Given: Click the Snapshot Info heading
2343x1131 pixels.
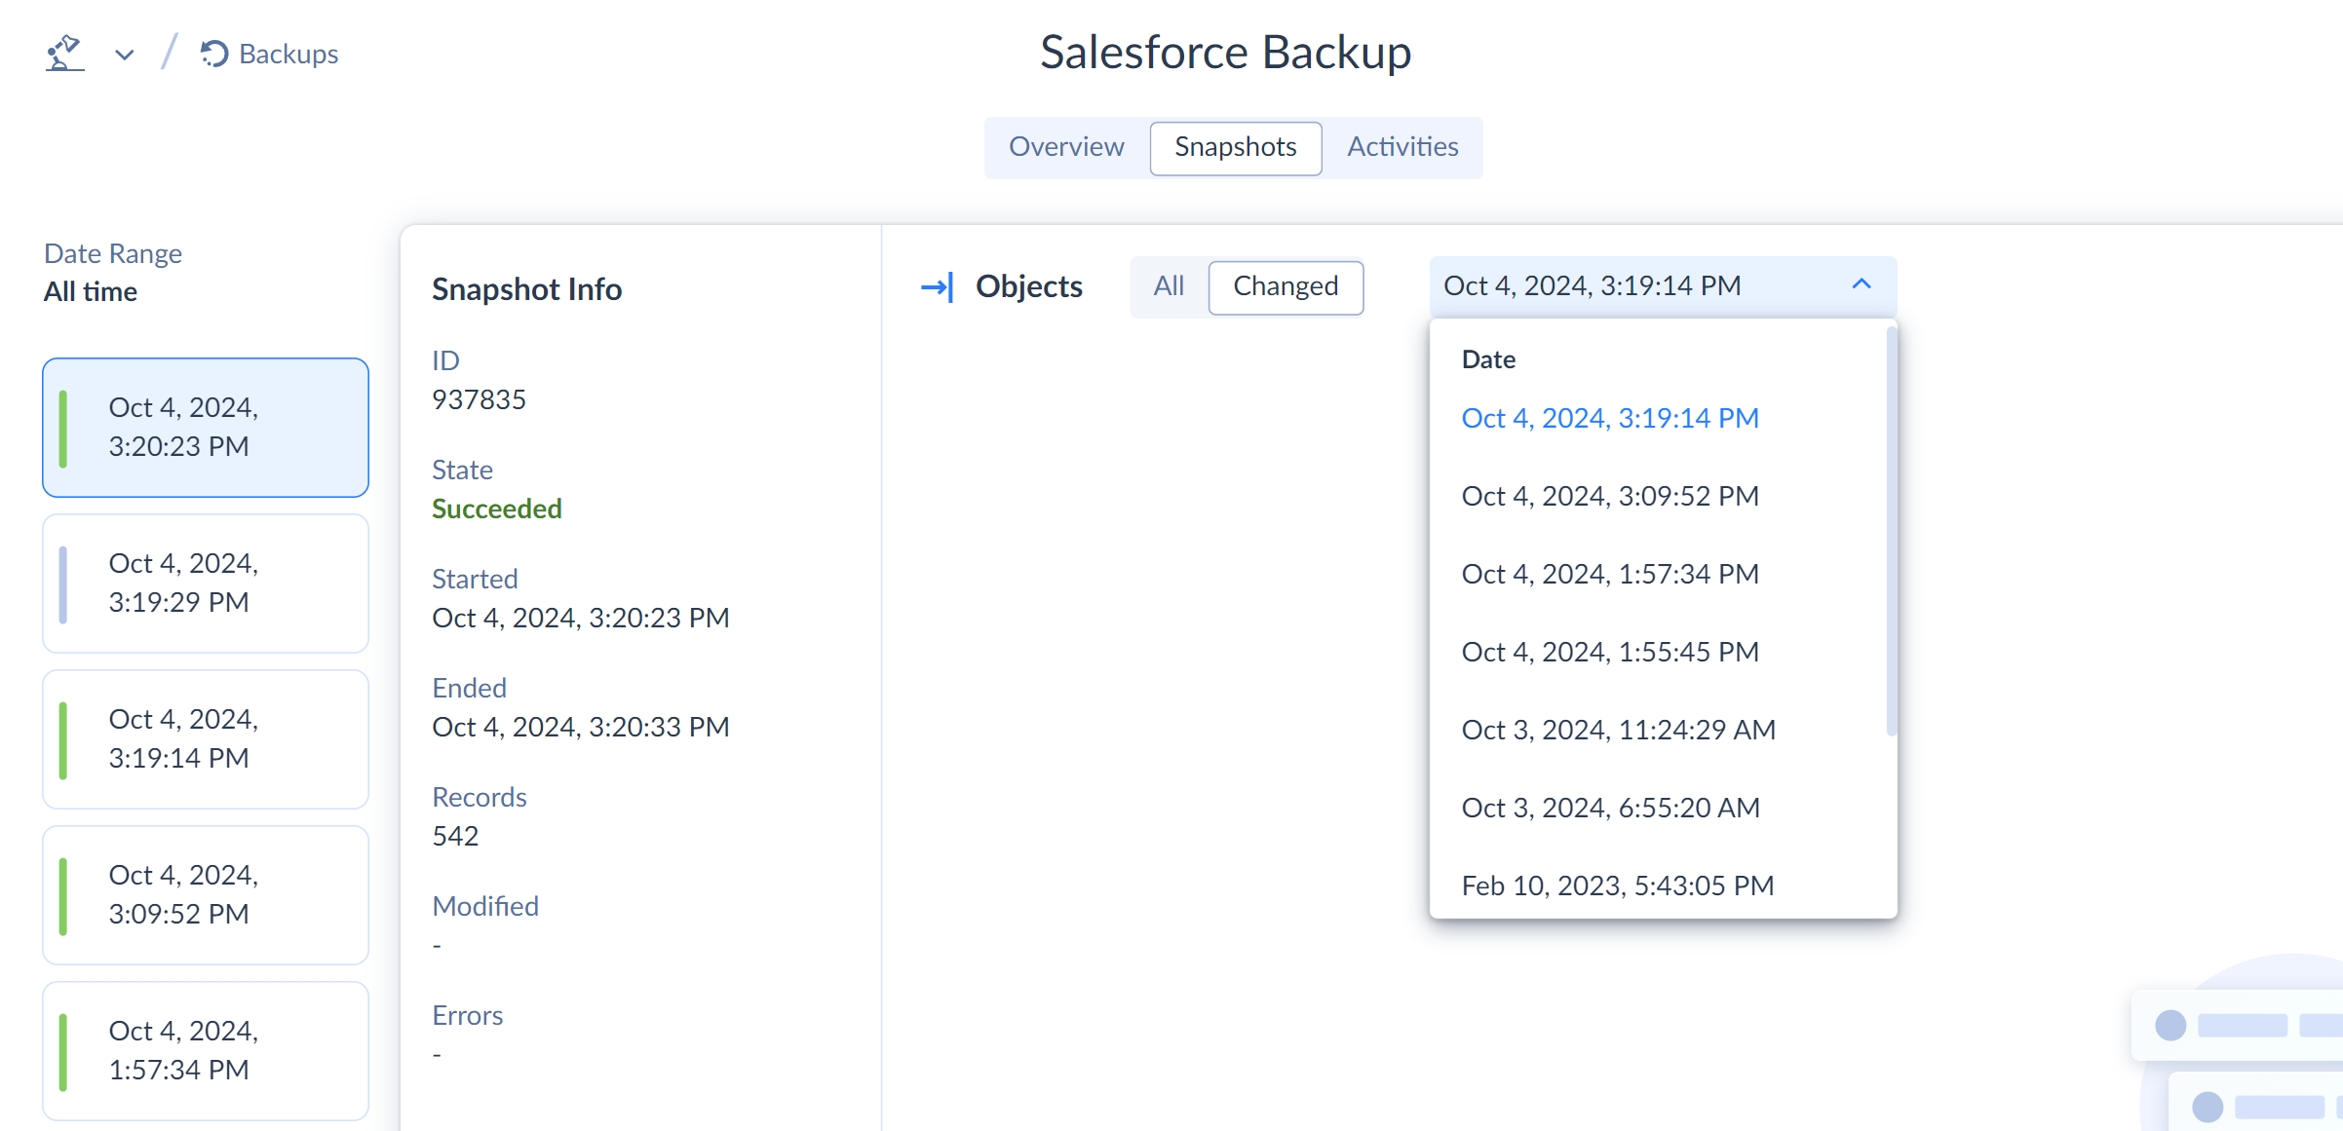Looking at the screenshot, I should point(526,289).
